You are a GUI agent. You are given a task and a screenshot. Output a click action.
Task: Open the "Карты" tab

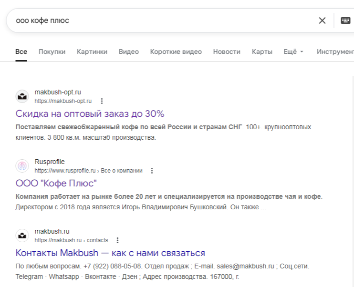pos(262,51)
